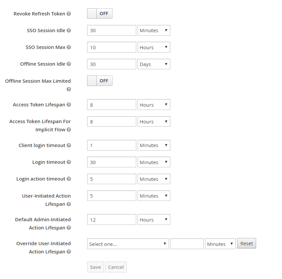Click the Login timeout value field
The image size is (282, 279).
(111, 162)
